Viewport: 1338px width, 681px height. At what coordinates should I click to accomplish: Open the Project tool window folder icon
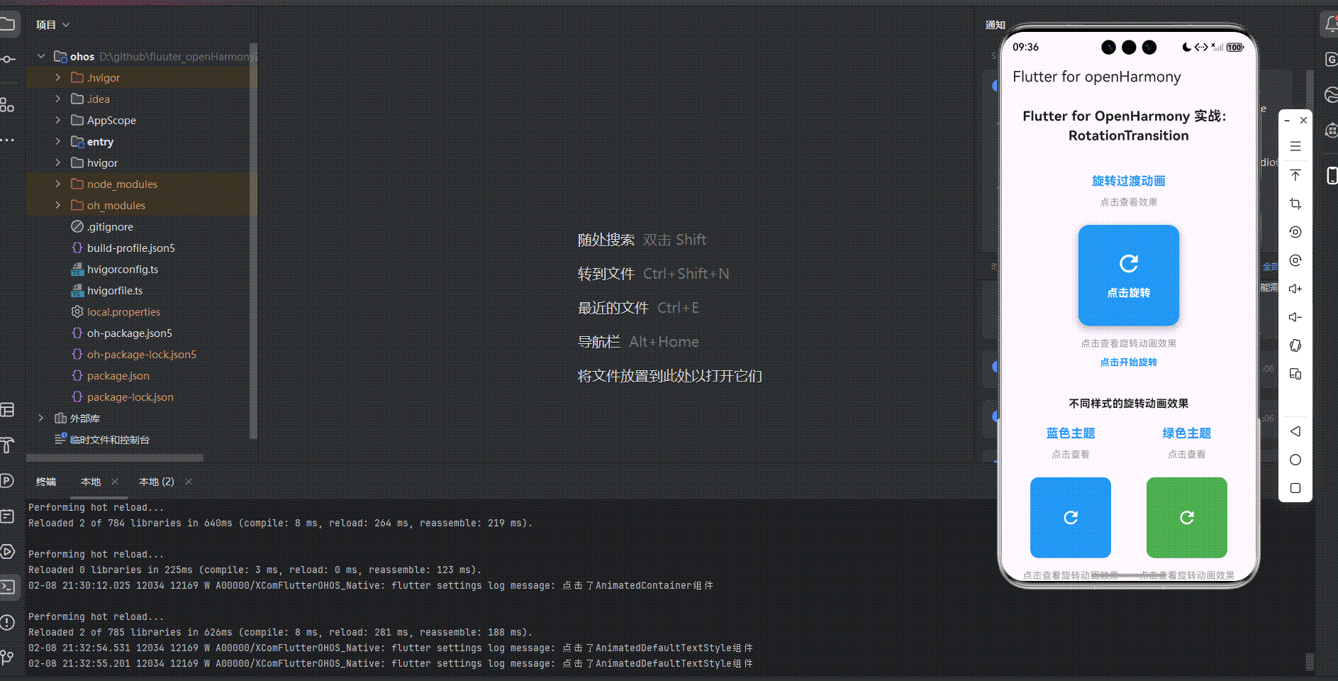[x=7, y=25]
